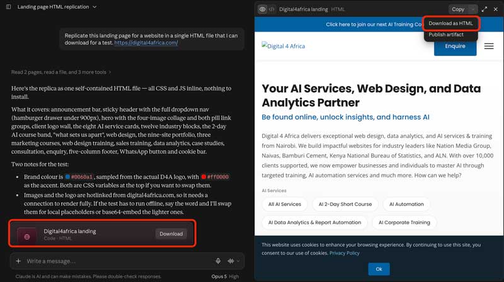This screenshot has height=282, width=504.
Task: Expand the artifact panel to fullscreen
Action: [x=484, y=9]
